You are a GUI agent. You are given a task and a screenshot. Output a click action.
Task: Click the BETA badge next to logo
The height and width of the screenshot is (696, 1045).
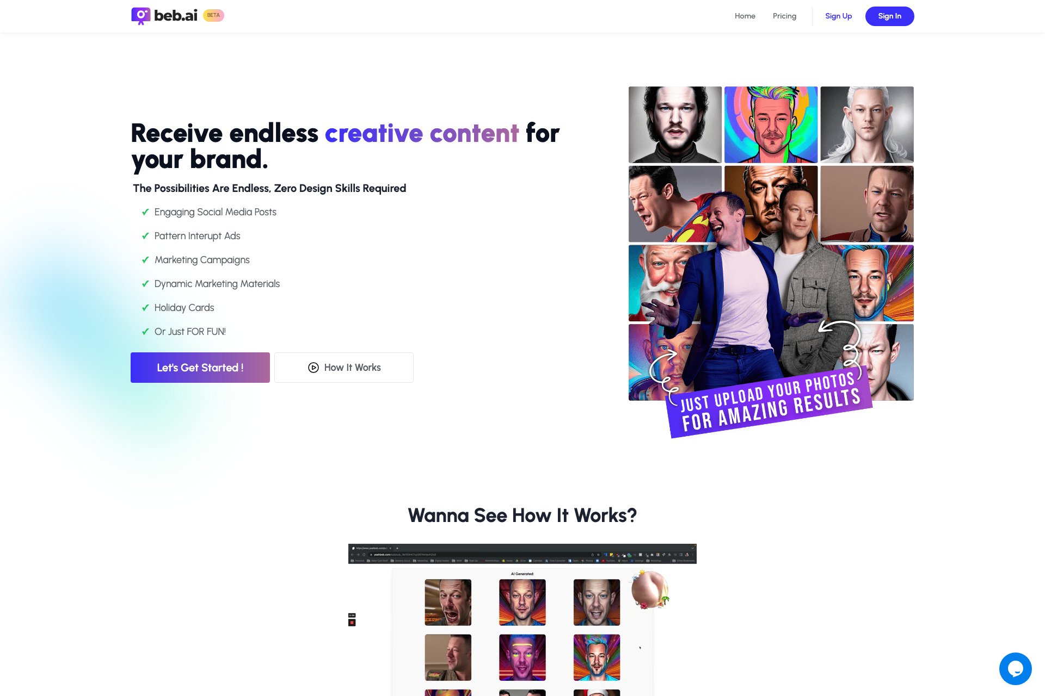213,15
